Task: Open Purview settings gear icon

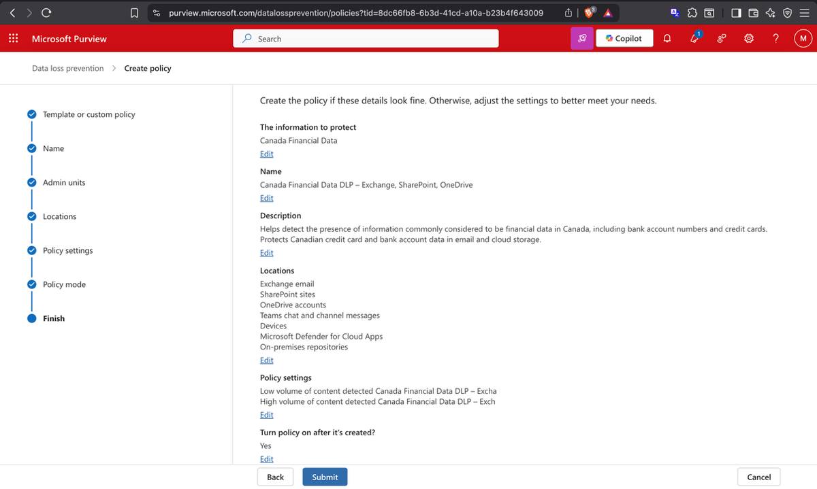Action: click(x=748, y=39)
